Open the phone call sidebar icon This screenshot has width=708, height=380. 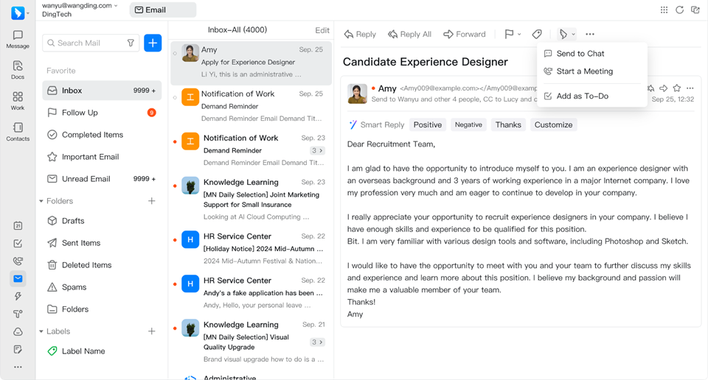pyautogui.click(x=18, y=261)
